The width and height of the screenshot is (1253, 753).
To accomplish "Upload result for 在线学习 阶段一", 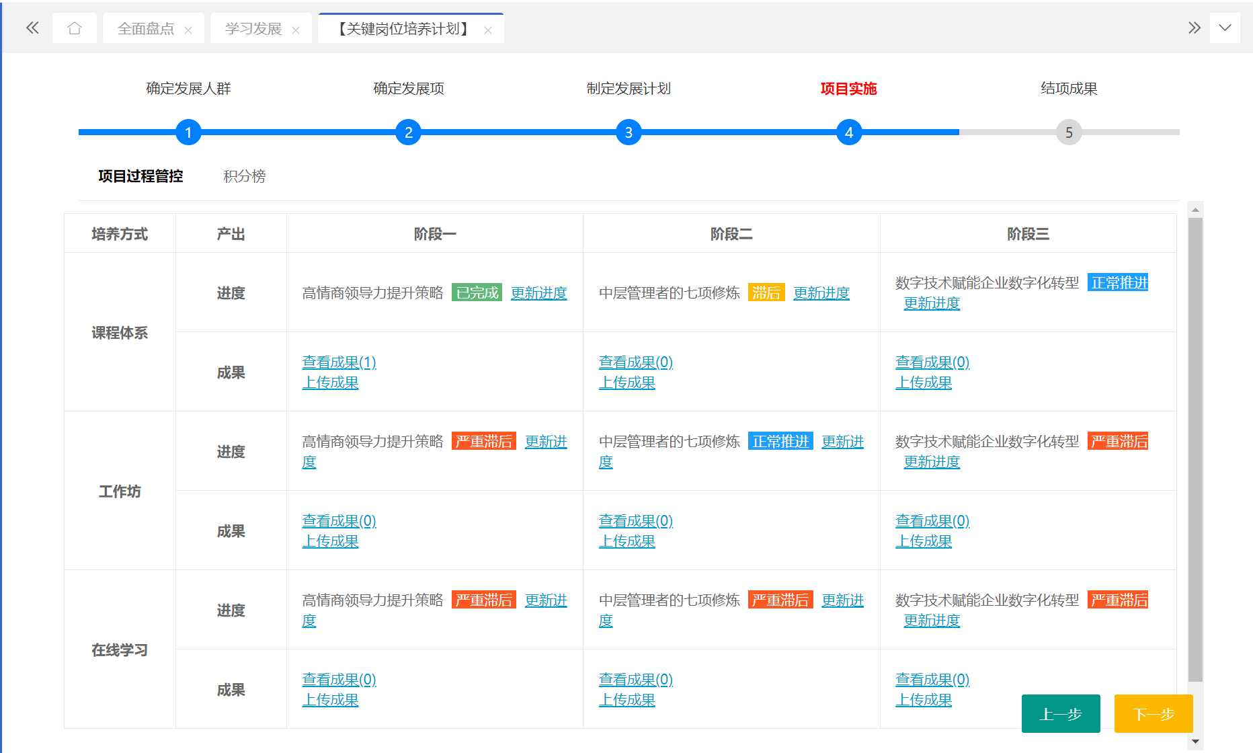I will coord(330,700).
